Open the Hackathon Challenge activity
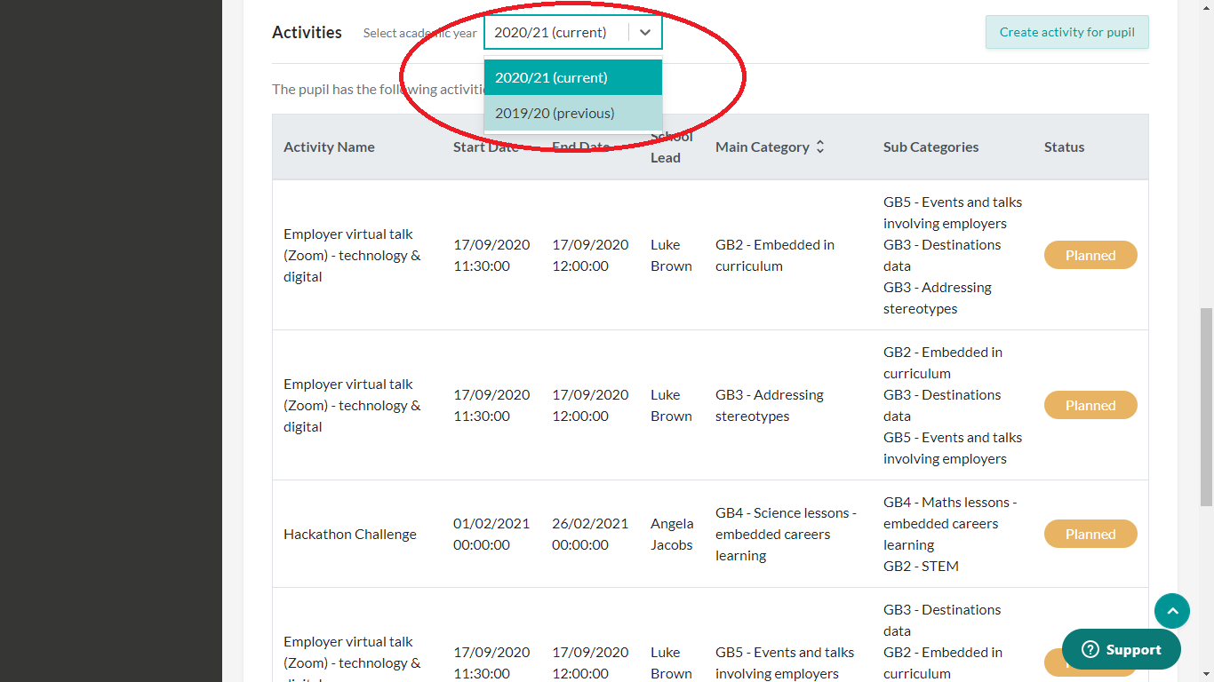 tap(349, 535)
